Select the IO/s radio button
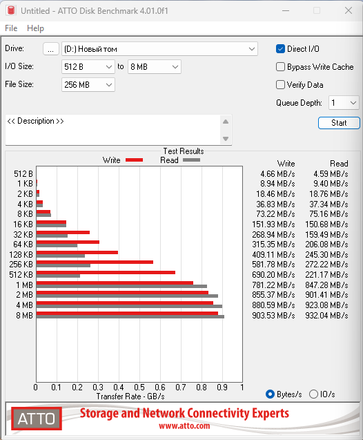This screenshot has height=440, width=363. click(313, 394)
